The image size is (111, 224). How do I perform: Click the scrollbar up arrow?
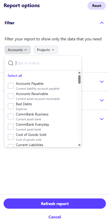pyautogui.click(x=79, y=73)
